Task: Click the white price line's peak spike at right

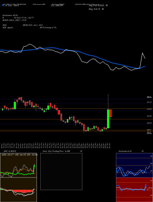Action: point(142,53)
